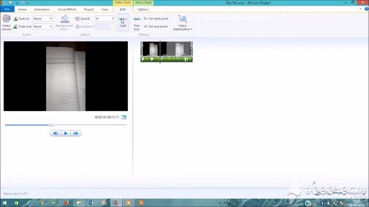
Task: Click the Undo icon in quick access toolbar
Action: coord(16,3)
